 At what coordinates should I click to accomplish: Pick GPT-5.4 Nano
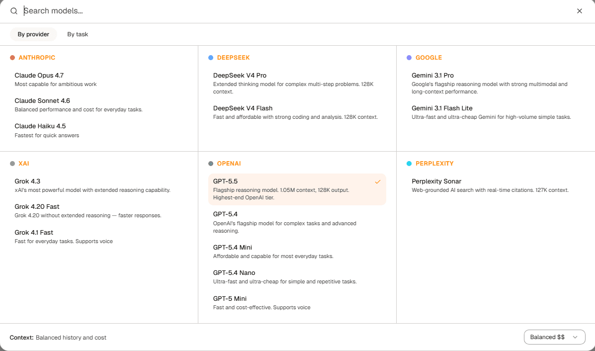click(x=297, y=277)
